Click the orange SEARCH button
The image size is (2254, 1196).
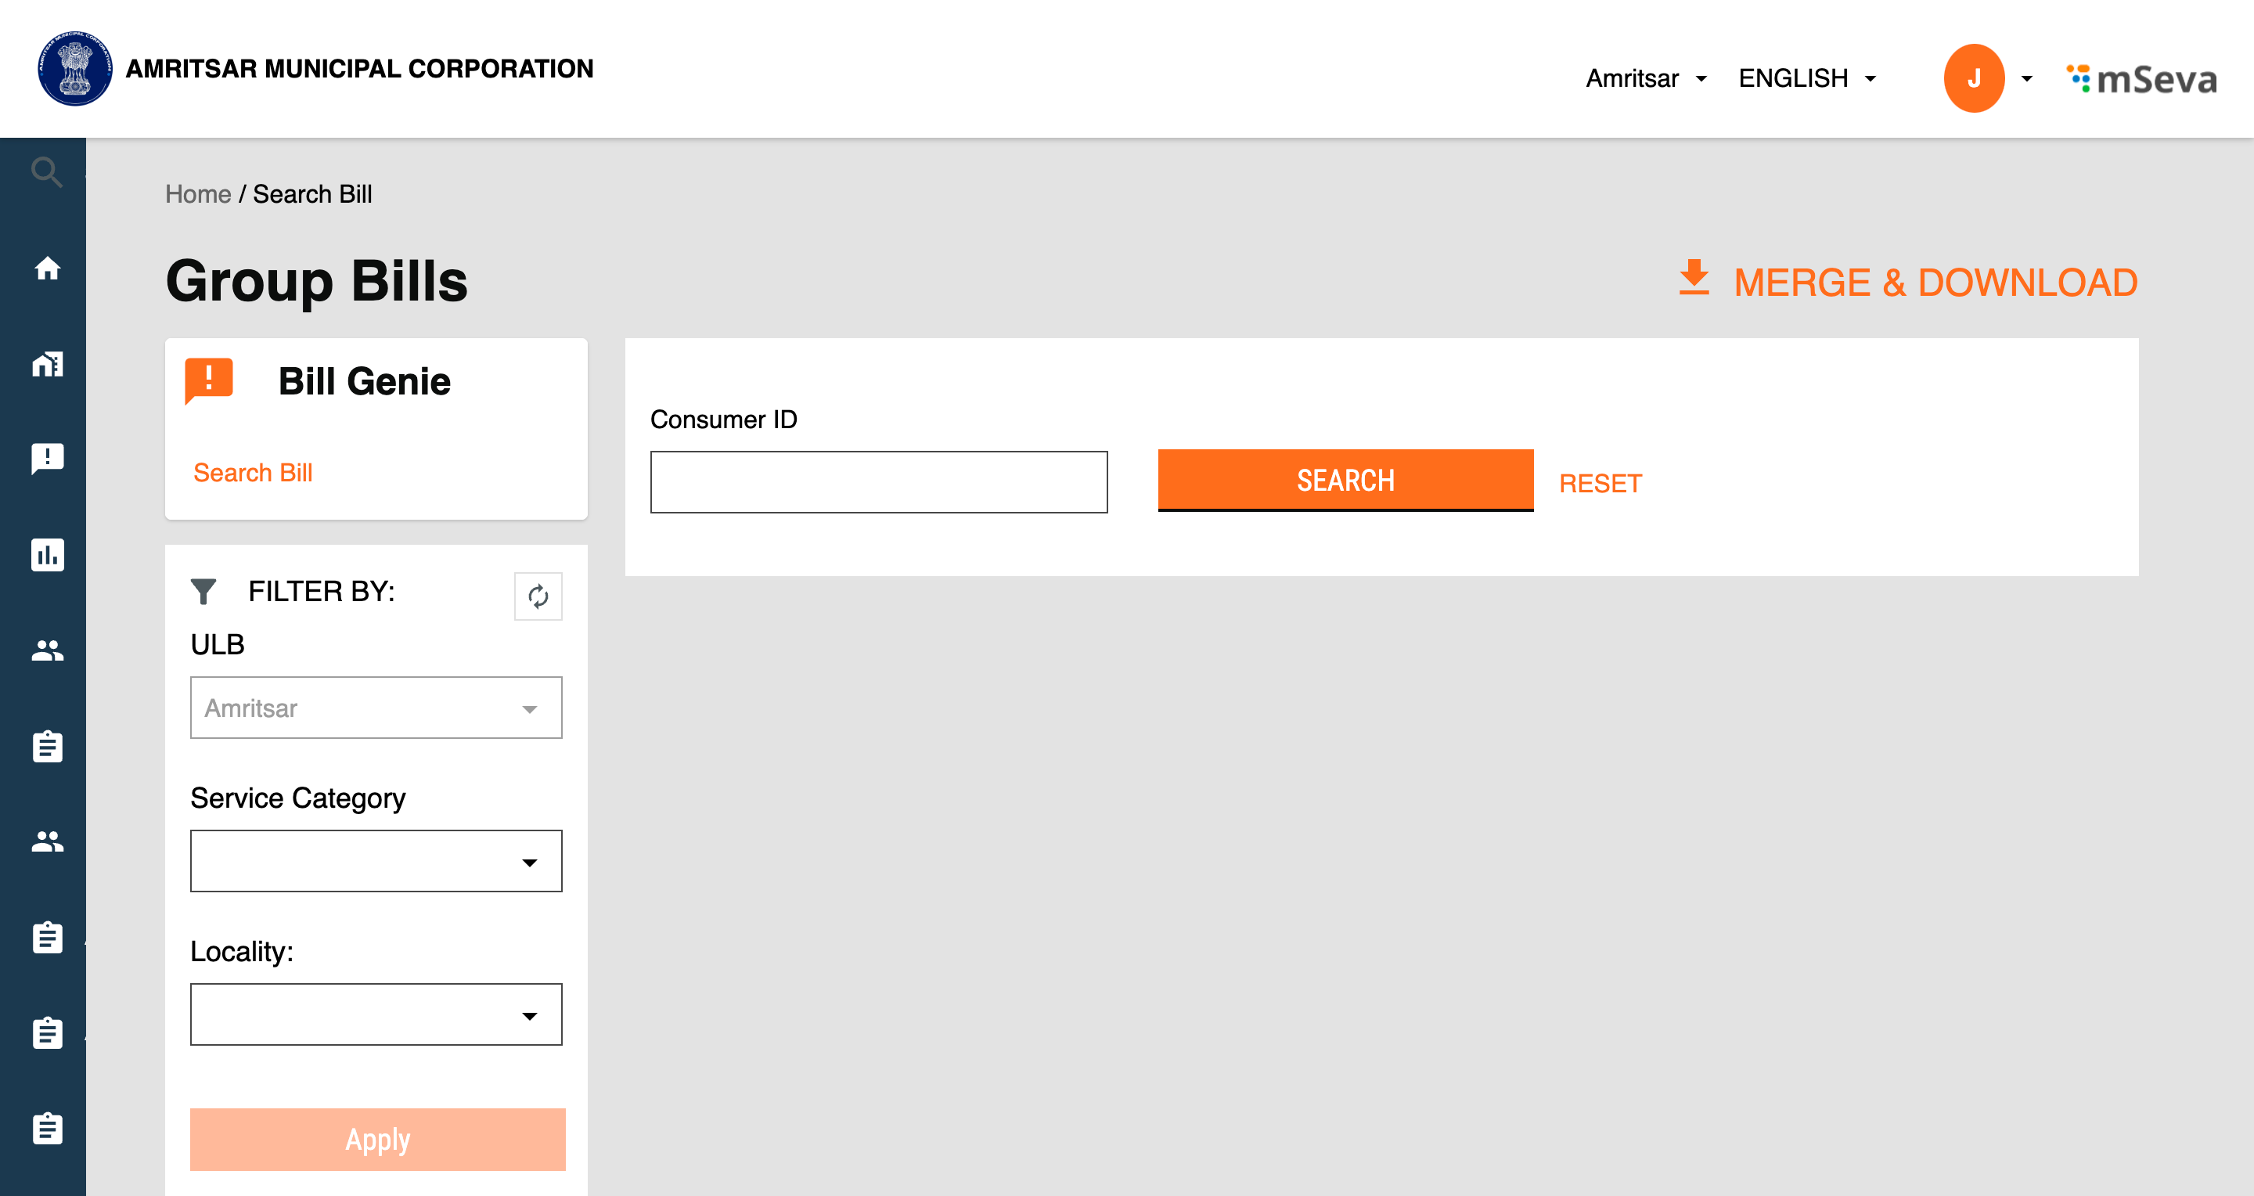coord(1345,481)
